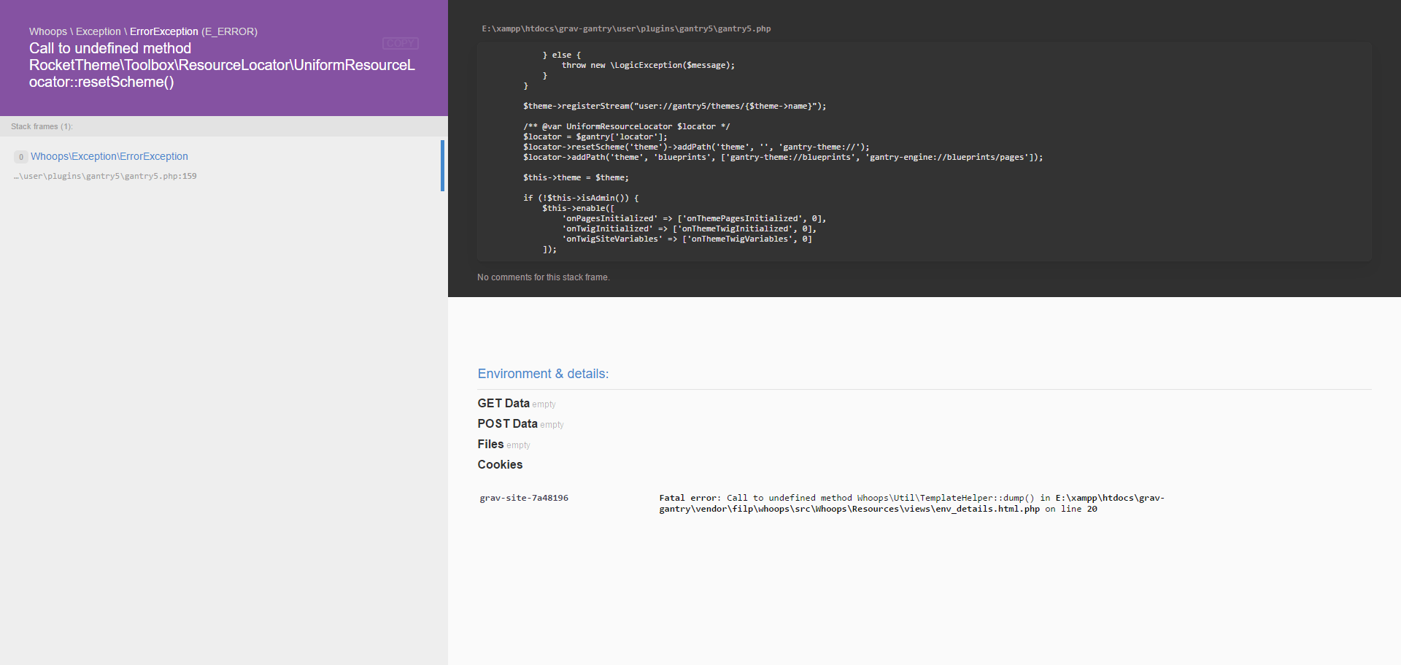Click the 'Cookies' section label
The height and width of the screenshot is (665, 1401).
coord(500,464)
